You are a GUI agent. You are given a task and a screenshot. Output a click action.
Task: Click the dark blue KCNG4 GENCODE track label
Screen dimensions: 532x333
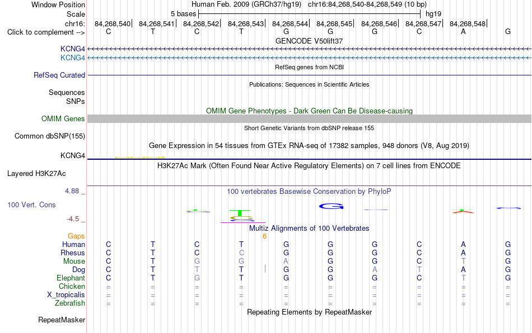(x=73, y=49)
